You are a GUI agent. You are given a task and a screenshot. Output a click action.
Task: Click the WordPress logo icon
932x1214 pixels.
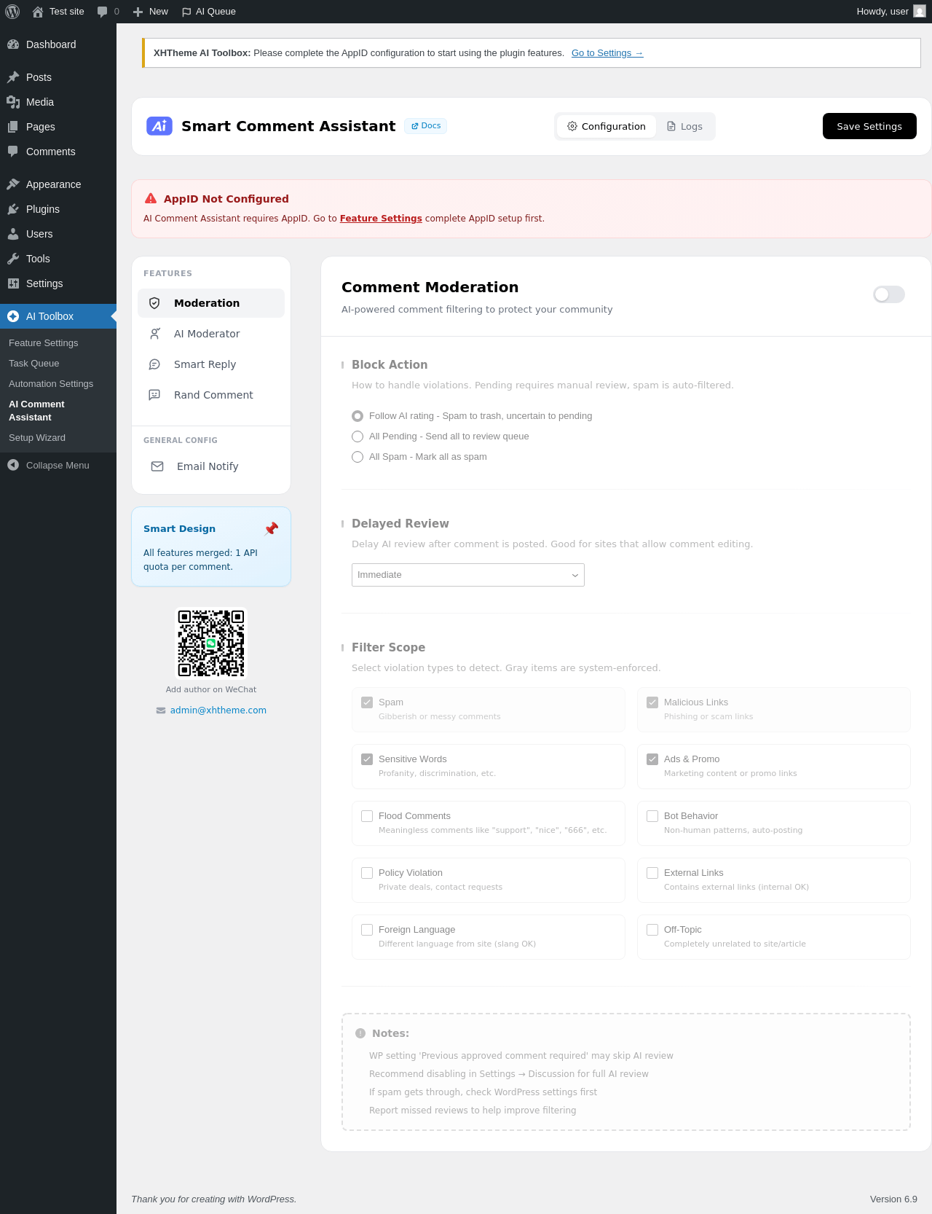point(12,12)
